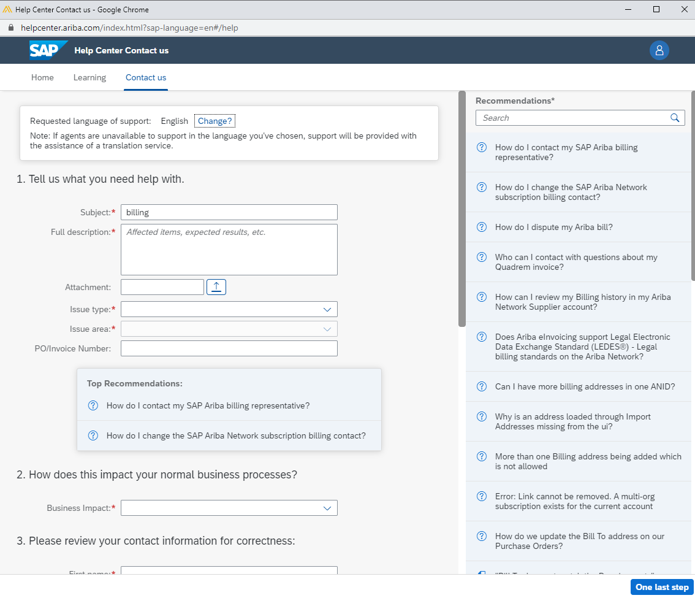This screenshot has width=695, height=598.
Task: Click the question icon beside 'Can I have more billing addresses in one ANID?'
Action: click(x=481, y=386)
